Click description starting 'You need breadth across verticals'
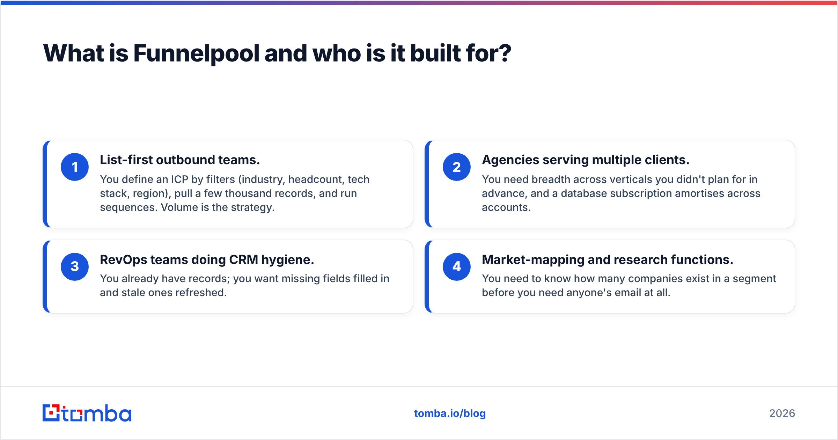Screen dimensions: 838x440 (x=621, y=193)
